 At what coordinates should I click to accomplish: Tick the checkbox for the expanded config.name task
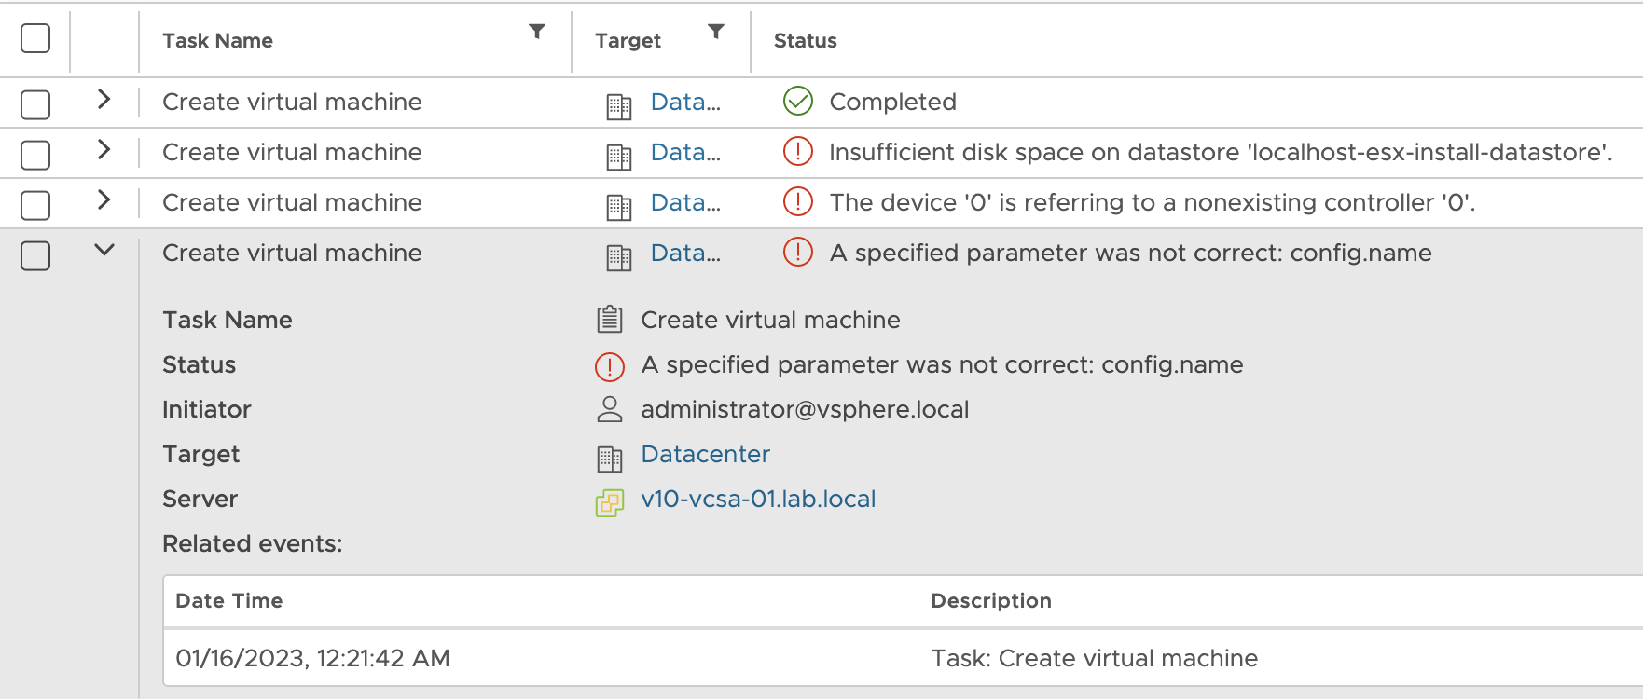35,255
